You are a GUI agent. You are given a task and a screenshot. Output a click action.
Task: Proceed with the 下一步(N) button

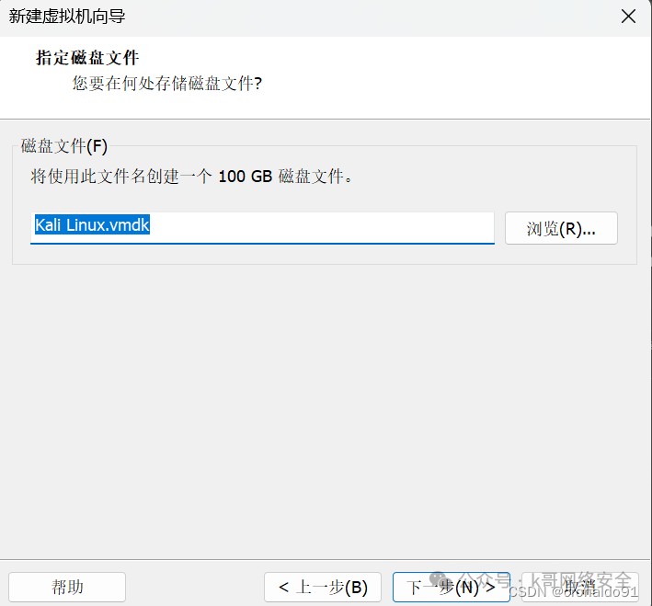point(451,587)
